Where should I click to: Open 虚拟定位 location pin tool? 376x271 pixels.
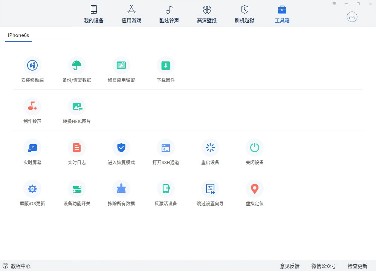[x=255, y=189]
